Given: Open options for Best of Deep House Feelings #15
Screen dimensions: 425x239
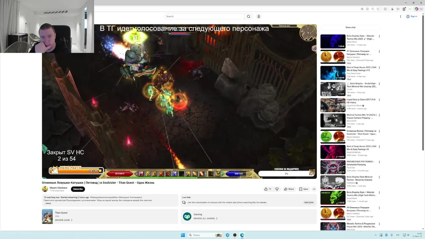Looking at the screenshot, I should tap(379, 68).
